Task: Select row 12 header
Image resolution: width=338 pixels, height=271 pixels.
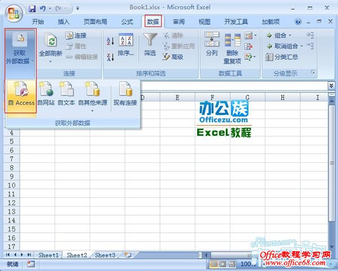Action: [x=12, y=203]
